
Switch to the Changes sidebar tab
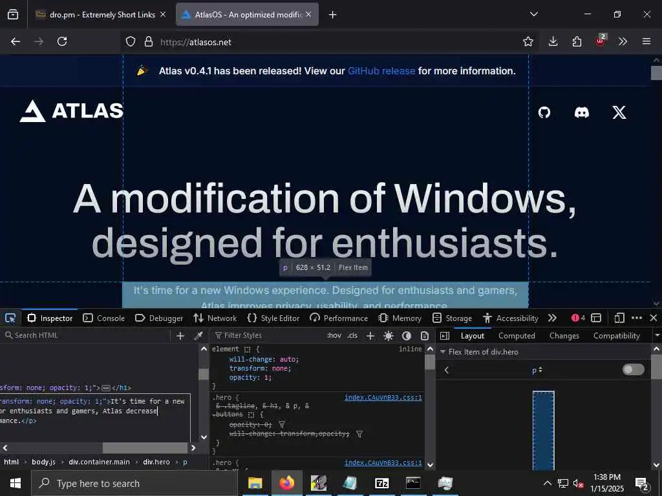[564, 336]
